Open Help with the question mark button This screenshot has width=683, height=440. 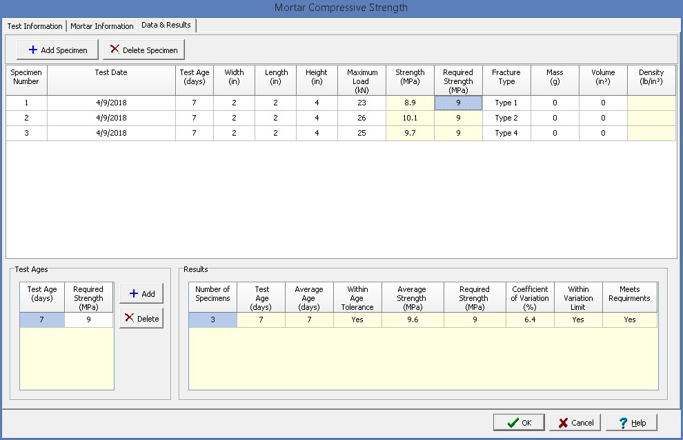click(x=631, y=422)
